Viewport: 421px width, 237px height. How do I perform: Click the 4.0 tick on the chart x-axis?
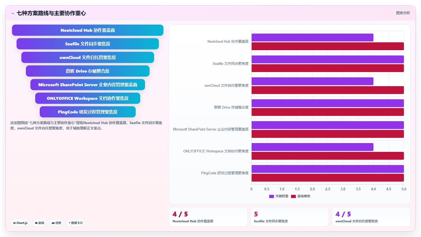[x=373, y=189]
